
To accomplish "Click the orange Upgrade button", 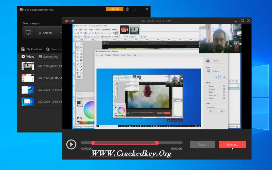I will [x=115, y=9].
